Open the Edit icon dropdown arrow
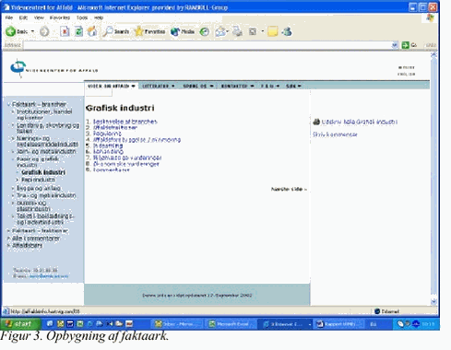451x350 pixels. click(x=263, y=31)
